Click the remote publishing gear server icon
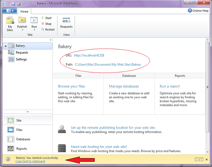 (x=62, y=129)
